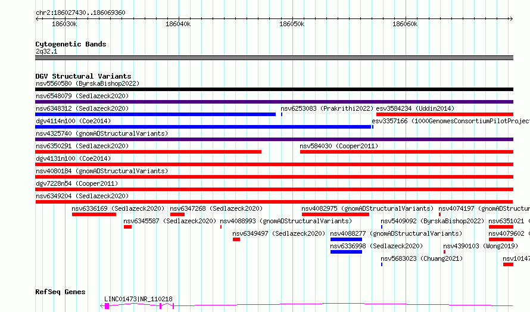Click nsv4325740 (gnomADStructuralVariants) label
The width and height of the screenshot is (530, 312).
[102, 133]
